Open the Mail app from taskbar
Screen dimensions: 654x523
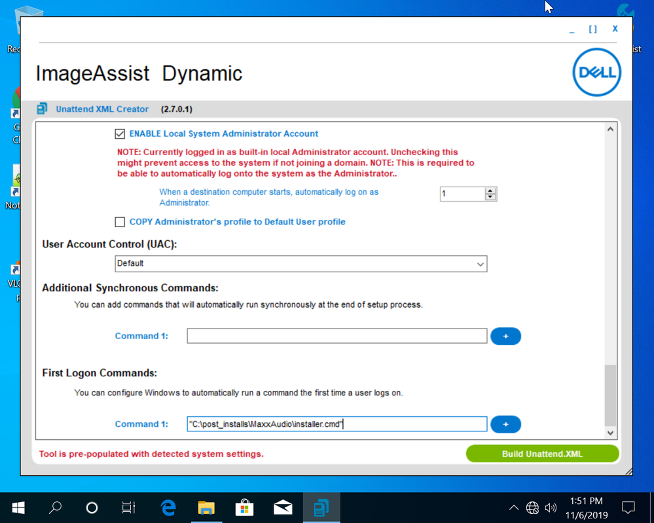(x=283, y=507)
